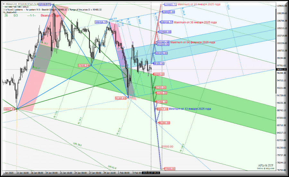Click '24 Jan 08:00' on time axis
This screenshot has width=289, height=177.
81,173
